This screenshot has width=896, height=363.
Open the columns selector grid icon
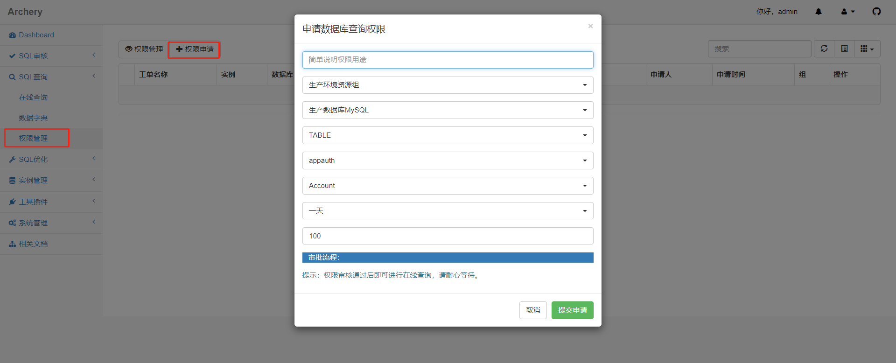(867, 49)
